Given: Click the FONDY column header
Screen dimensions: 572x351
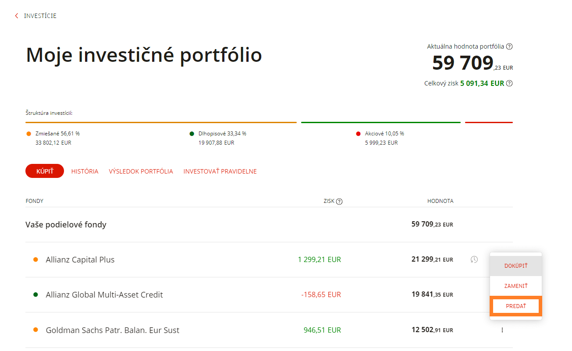Looking at the screenshot, I should 35,201.
